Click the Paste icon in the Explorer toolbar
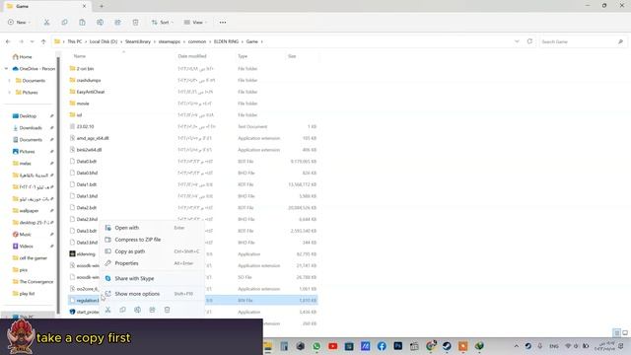631x355 pixels. coord(82,23)
